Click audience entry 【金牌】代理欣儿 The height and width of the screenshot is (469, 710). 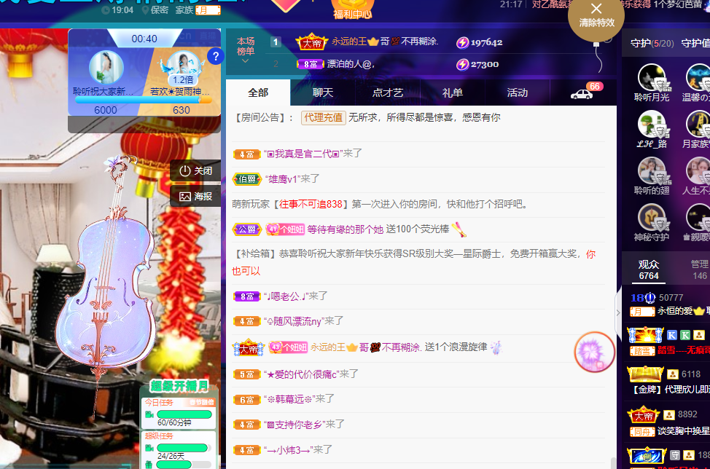click(x=670, y=390)
